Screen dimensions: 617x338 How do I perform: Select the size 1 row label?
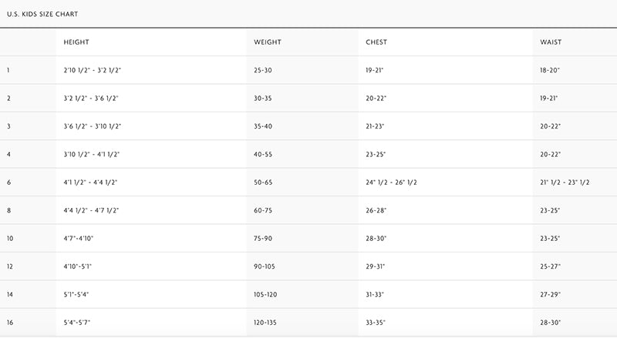pyautogui.click(x=8, y=70)
